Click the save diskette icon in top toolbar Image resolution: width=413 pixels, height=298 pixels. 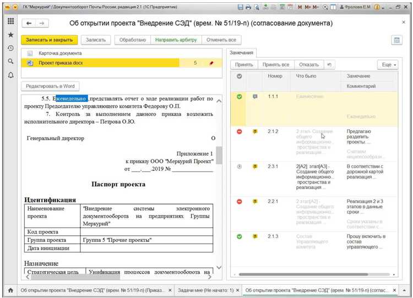240,7
